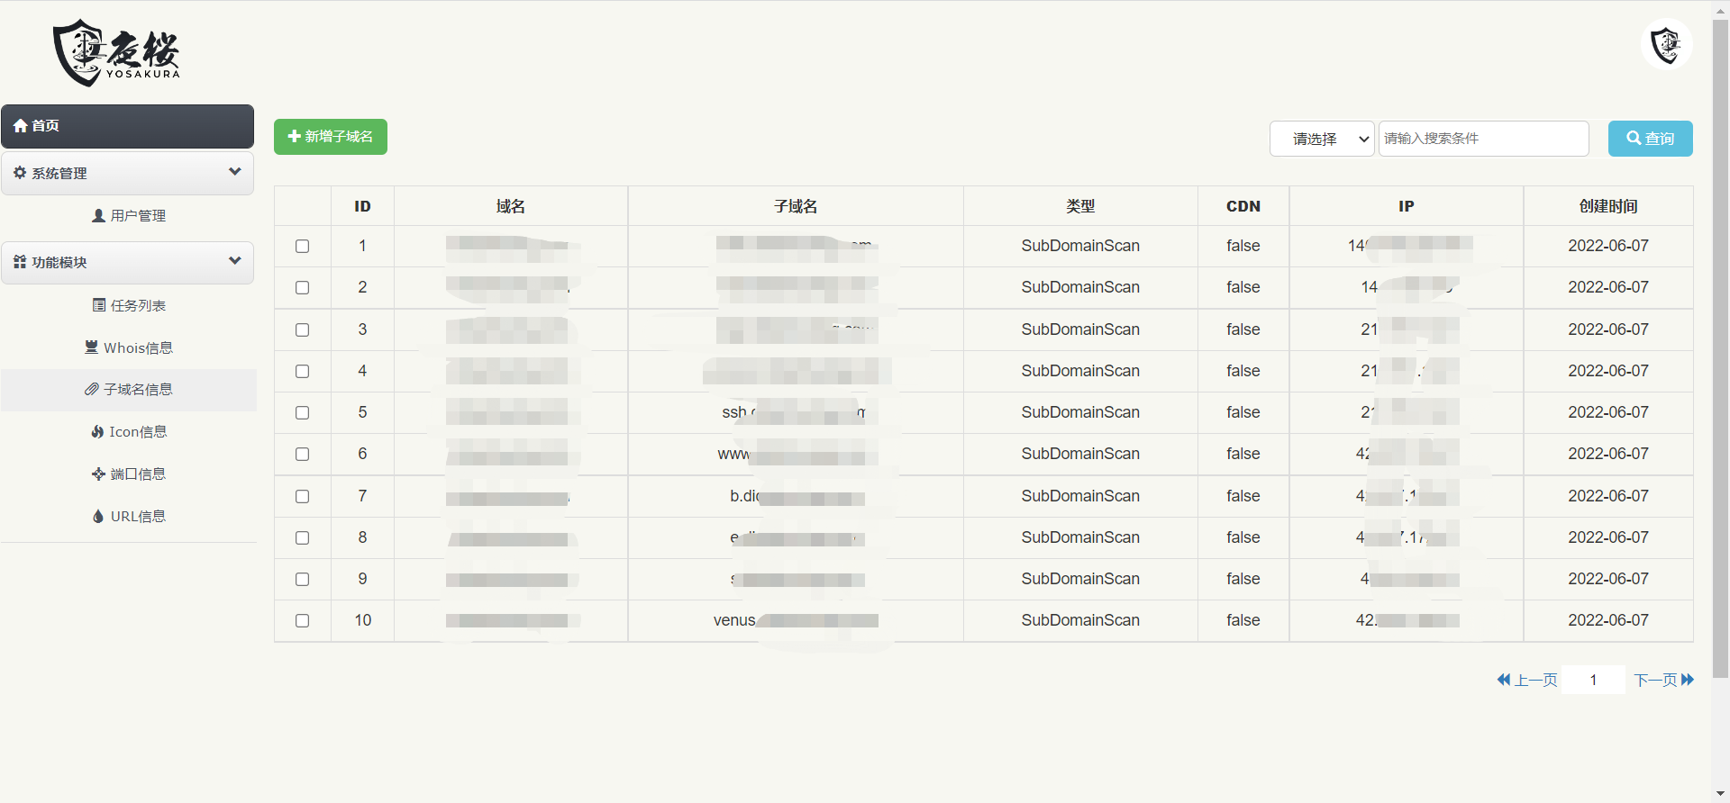Click the double-left arrow icon for previous page
This screenshot has width=1730, height=803.
pos(1504,680)
